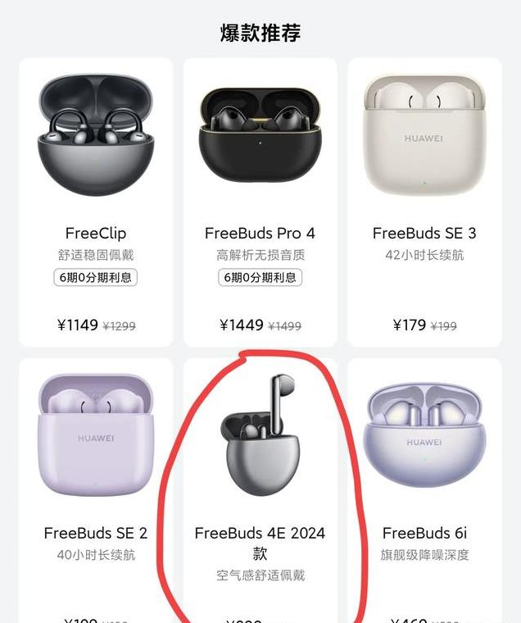Click the ¥1149 FreeClip price
Image resolution: width=521 pixels, height=623 pixels.
(78, 325)
